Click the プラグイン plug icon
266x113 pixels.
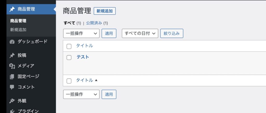[x=12, y=111]
